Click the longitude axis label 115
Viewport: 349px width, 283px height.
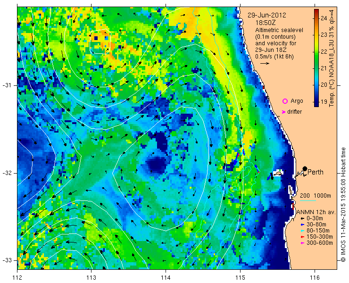240,278
